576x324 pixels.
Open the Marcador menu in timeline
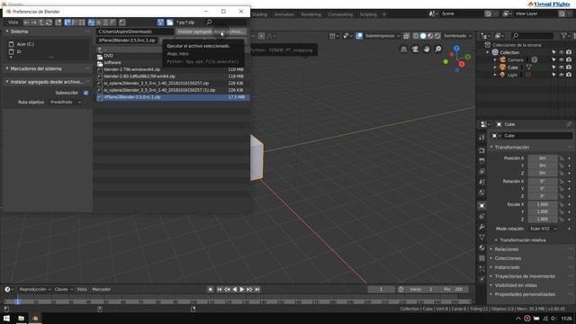tap(101, 290)
